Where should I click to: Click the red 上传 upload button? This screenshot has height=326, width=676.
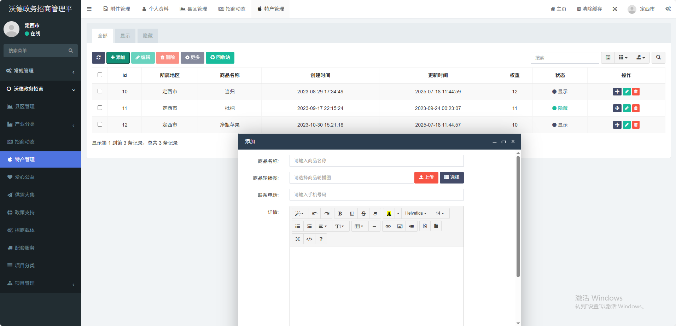coord(426,177)
